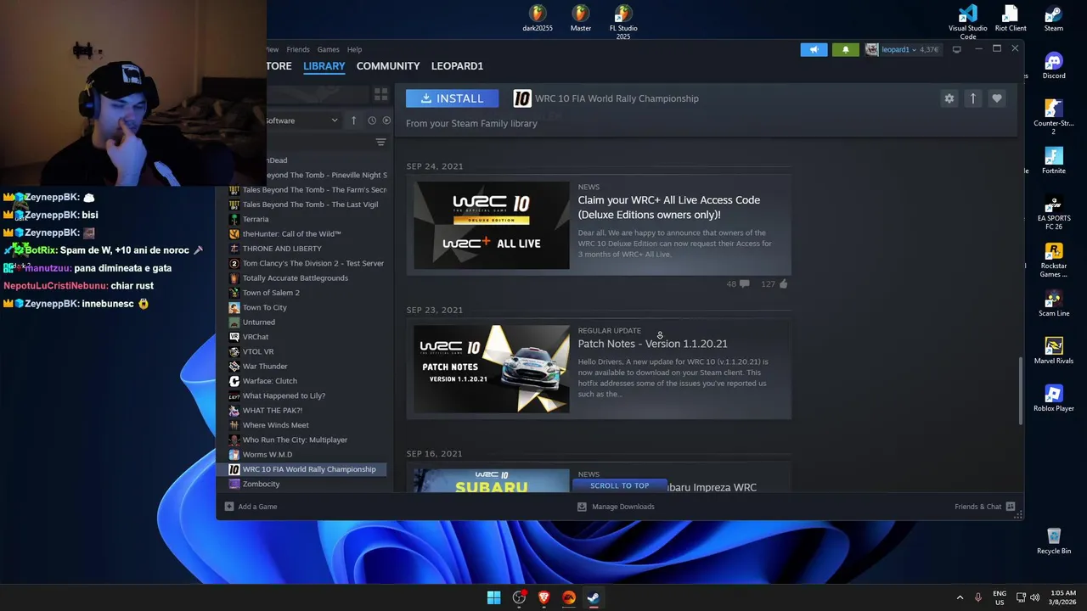The height and width of the screenshot is (611, 1087).
Task: Open advanced library filter options icon
Action: click(380, 142)
